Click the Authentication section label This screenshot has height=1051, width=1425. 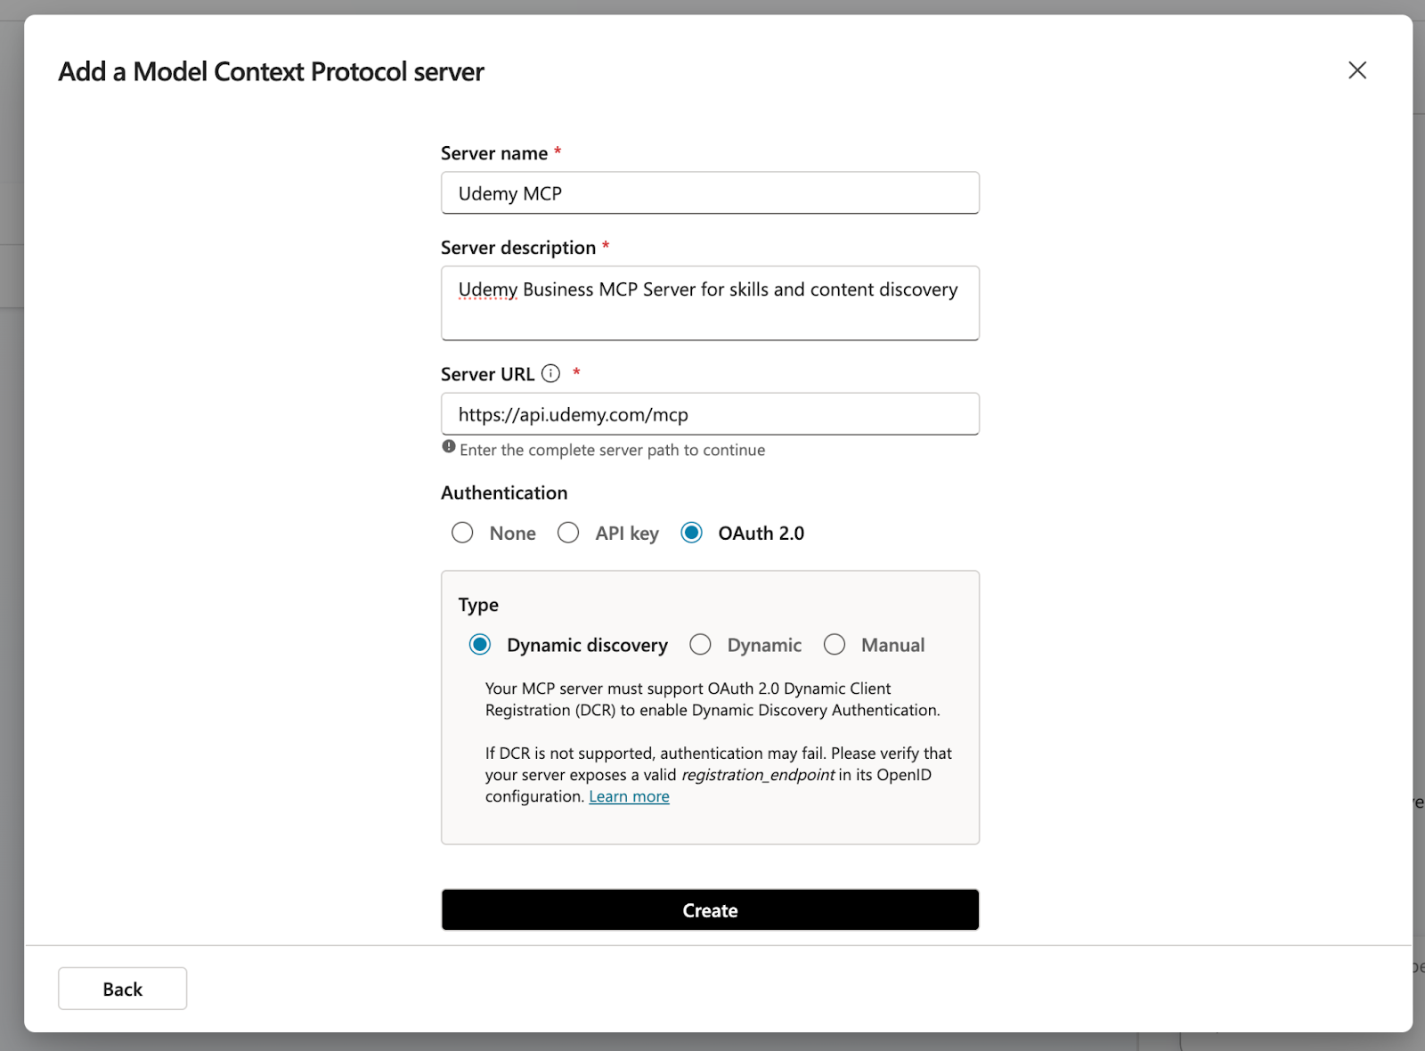point(504,493)
